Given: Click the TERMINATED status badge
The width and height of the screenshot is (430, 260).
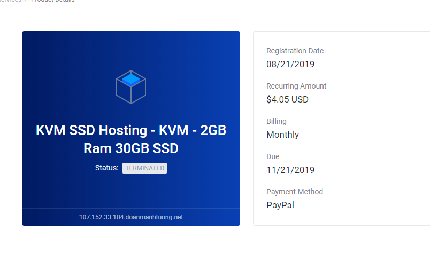Looking at the screenshot, I should 144,168.
